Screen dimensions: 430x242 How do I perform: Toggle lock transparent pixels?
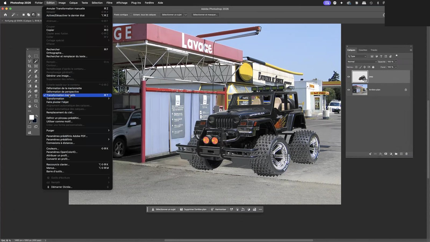point(356,67)
